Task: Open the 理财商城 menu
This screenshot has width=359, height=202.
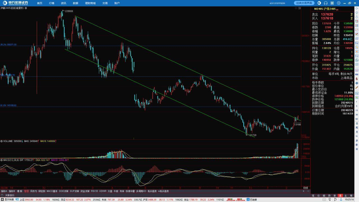Action: click(x=90, y=3)
